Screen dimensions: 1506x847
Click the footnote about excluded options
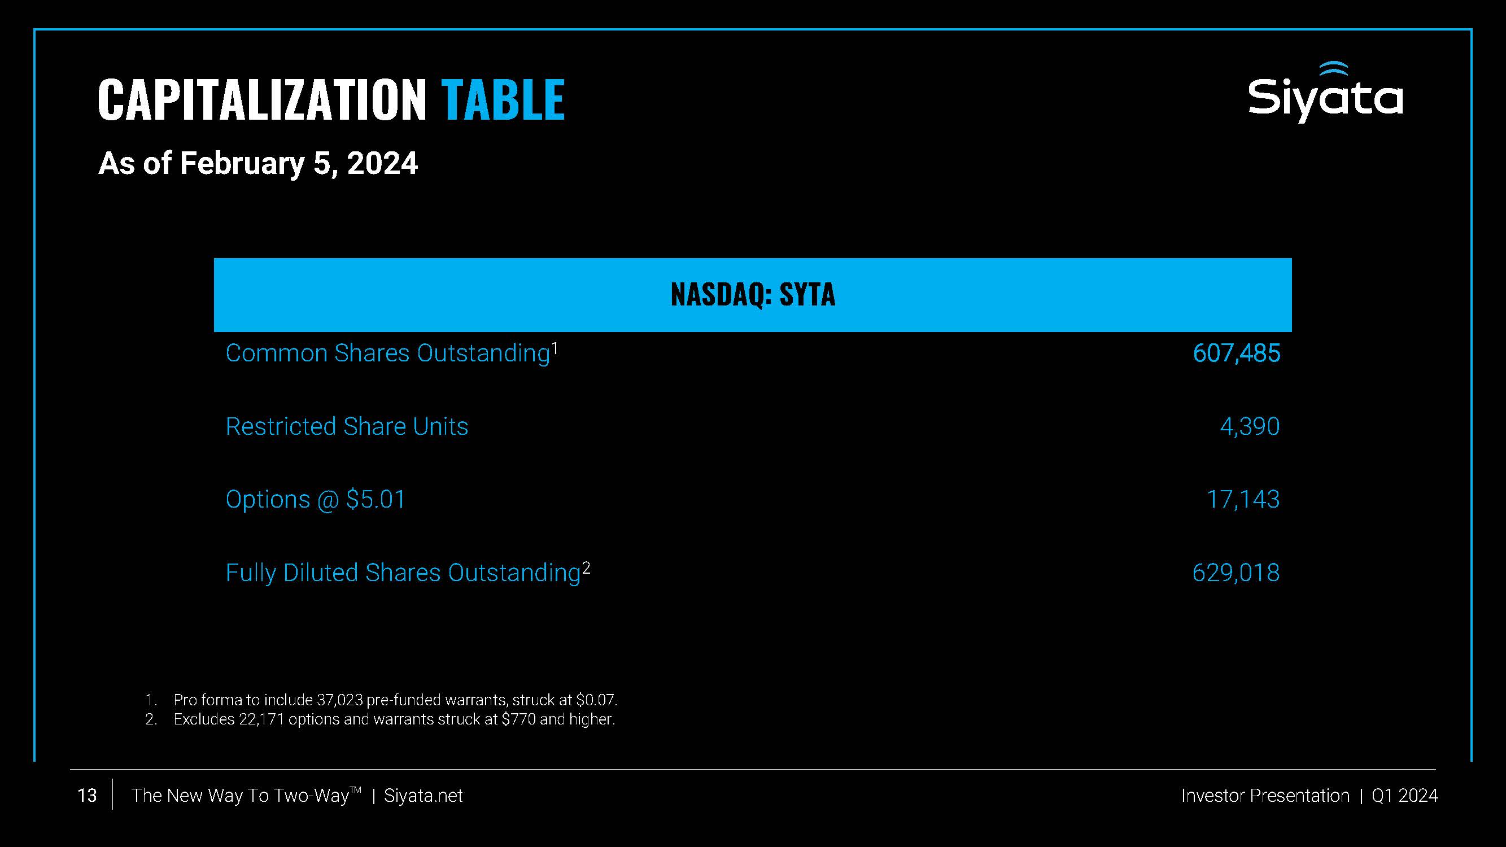[394, 719]
